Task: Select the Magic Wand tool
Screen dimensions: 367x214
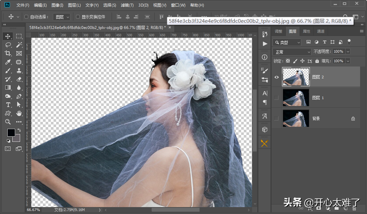Action: [x=19, y=45]
